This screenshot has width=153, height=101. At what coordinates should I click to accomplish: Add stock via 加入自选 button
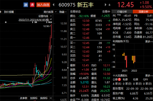point(43,5)
